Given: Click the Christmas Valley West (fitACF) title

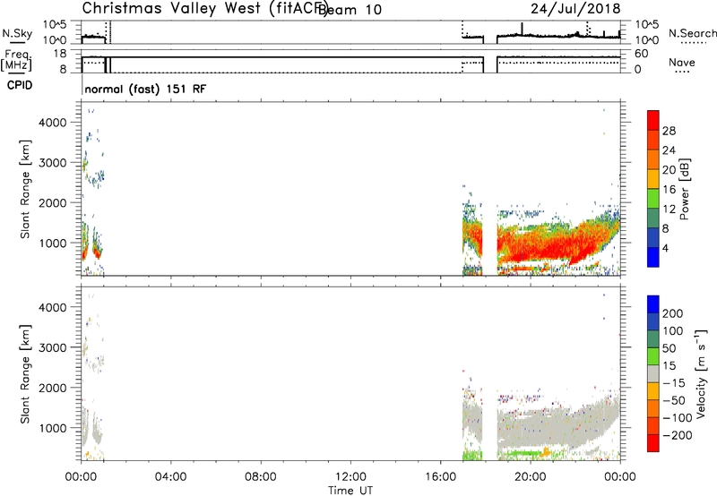Looking at the screenshot, I should pyautogui.click(x=204, y=8).
